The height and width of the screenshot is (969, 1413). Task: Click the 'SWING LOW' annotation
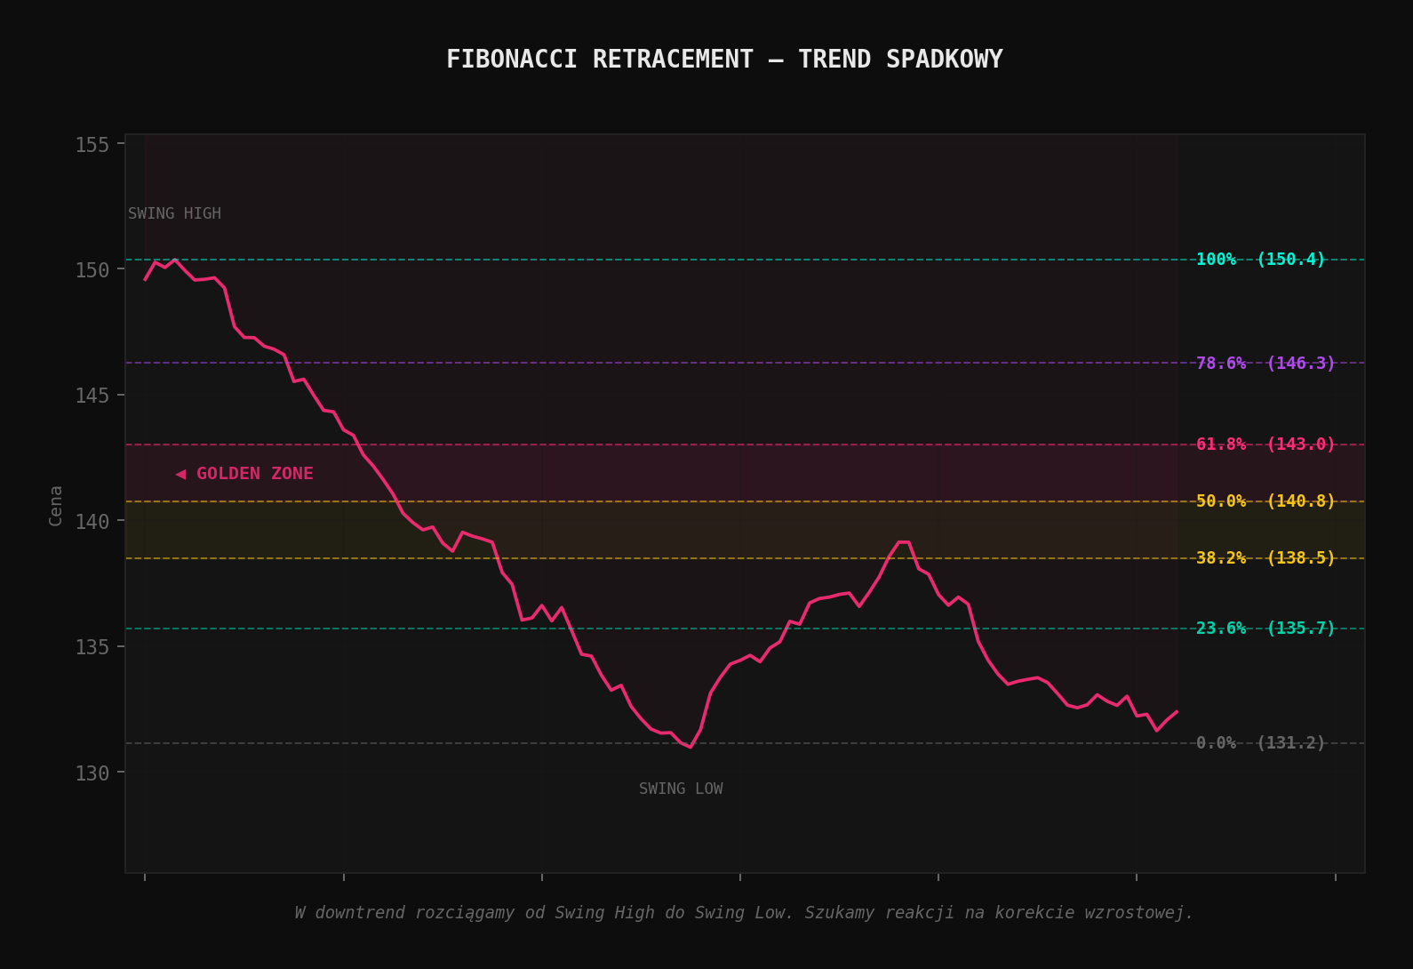(681, 789)
